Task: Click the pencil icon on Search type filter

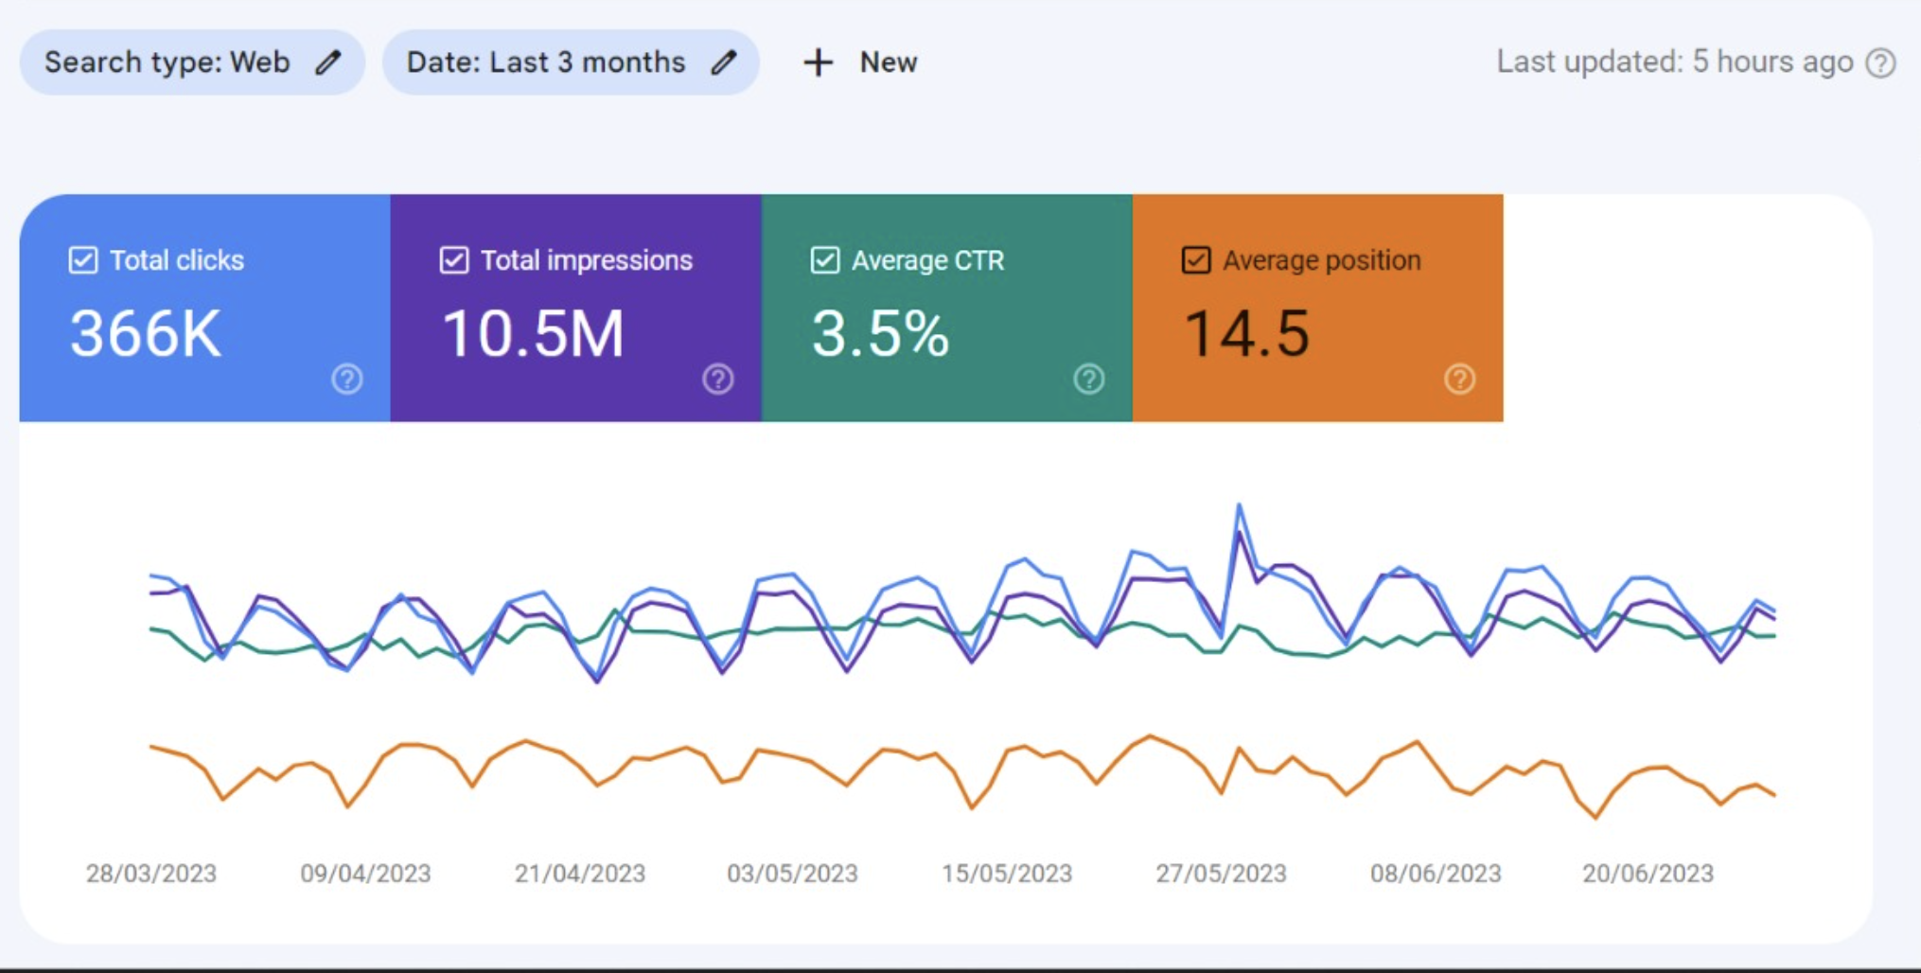Action: point(330,62)
